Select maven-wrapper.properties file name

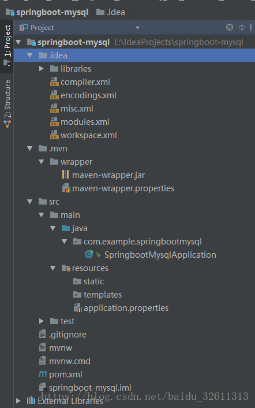(123, 188)
